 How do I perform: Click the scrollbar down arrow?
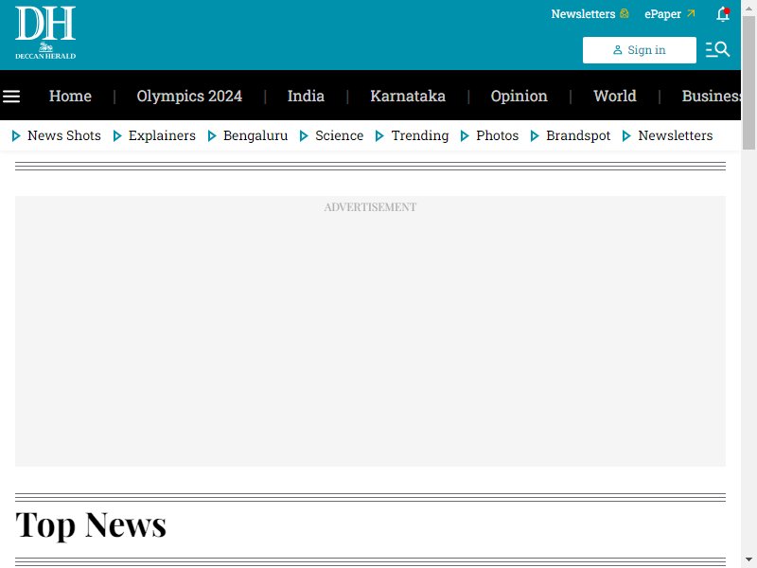748,559
